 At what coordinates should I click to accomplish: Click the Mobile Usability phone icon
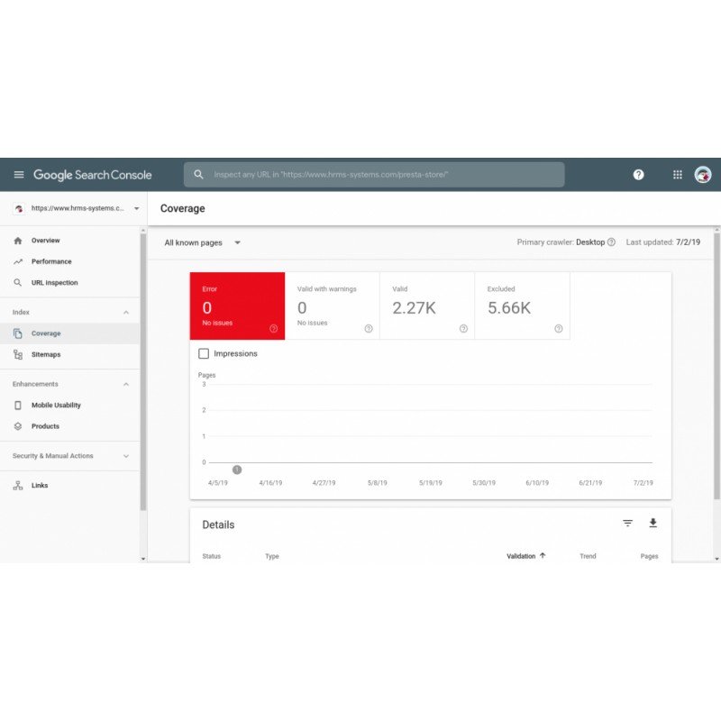point(18,405)
